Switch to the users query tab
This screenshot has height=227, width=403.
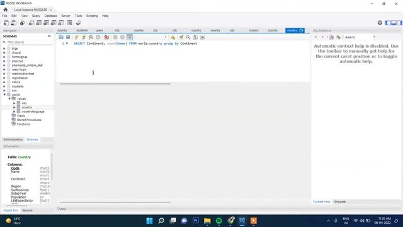99,30
